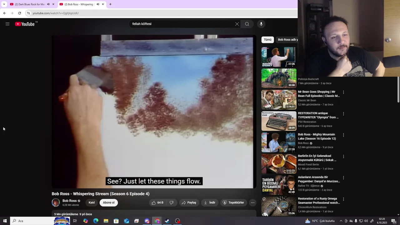The height and width of the screenshot is (225, 400).
Task: Click the browser address bar URL
Action: point(56,13)
